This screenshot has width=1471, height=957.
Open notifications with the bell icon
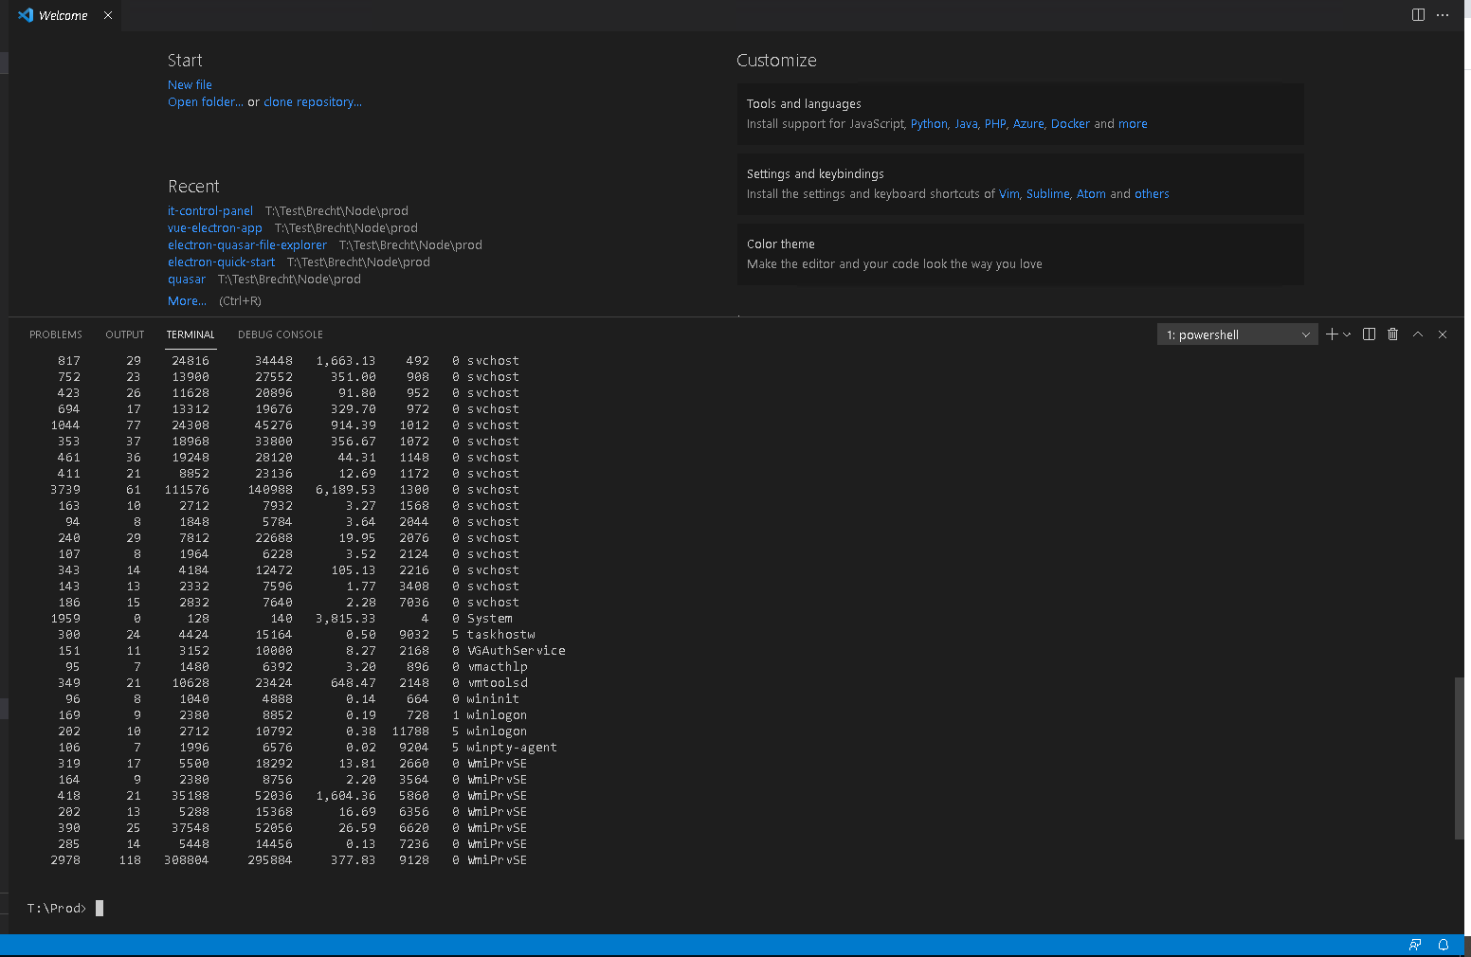[1444, 945]
